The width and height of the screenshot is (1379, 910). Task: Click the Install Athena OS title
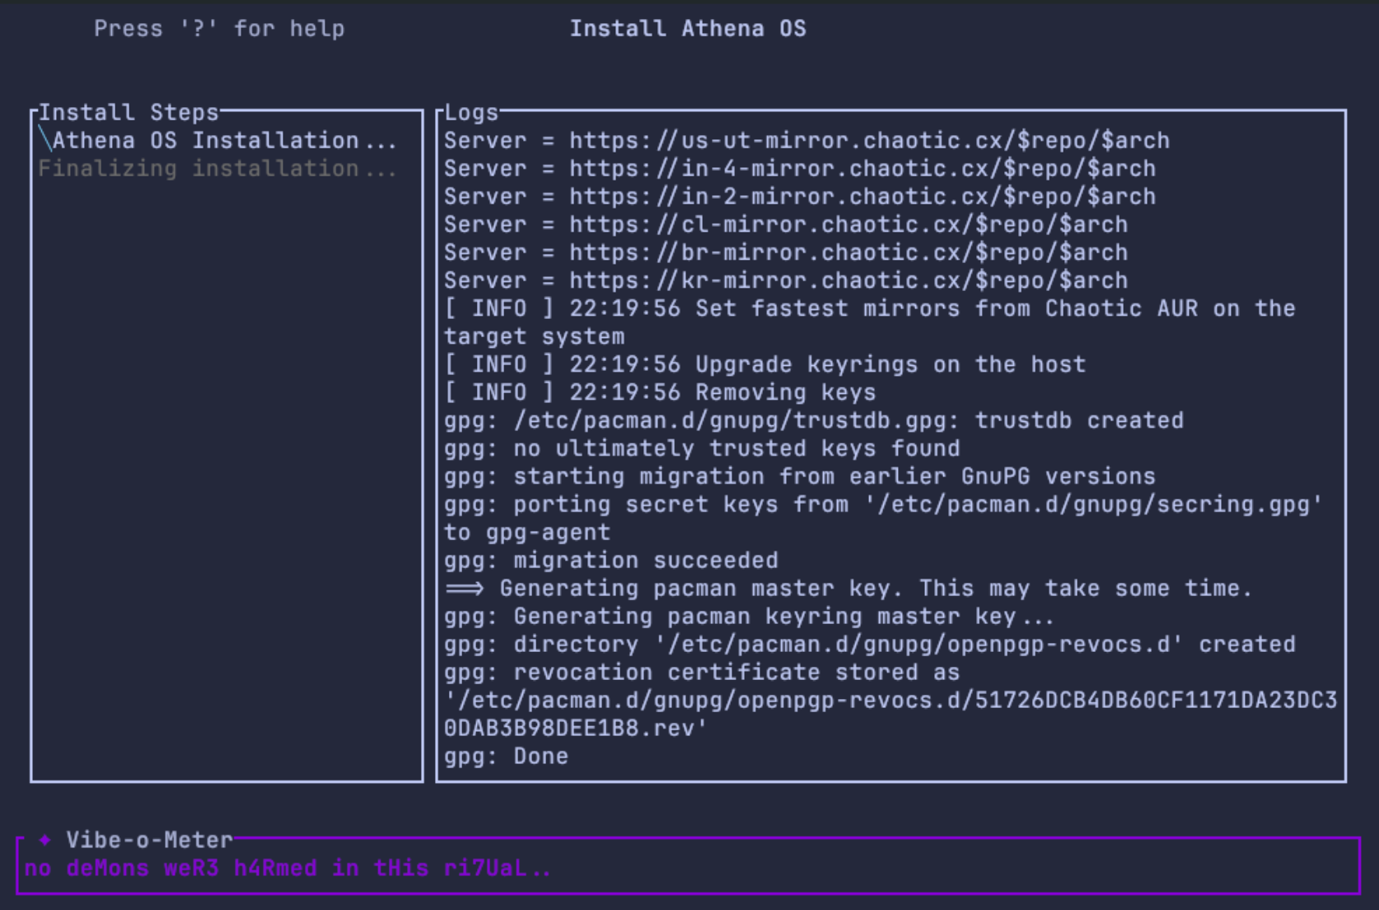click(688, 29)
